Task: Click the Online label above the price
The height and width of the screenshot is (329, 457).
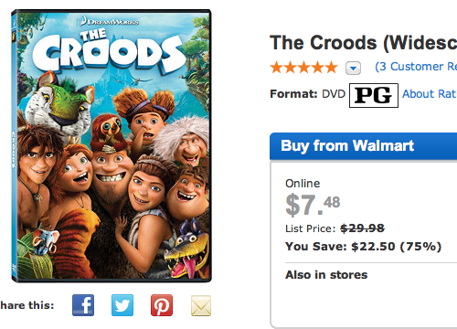Action: 303,184
